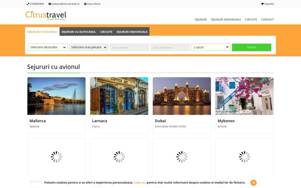
Task: Click the Larnaca card title
Action: 99,121
